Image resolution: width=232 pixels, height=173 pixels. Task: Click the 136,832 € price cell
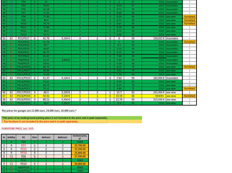(154, 38)
